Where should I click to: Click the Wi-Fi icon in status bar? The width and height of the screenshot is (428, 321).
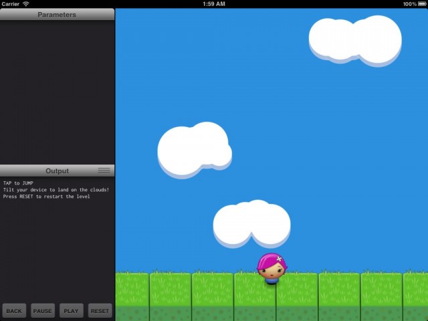pos(26,4)
